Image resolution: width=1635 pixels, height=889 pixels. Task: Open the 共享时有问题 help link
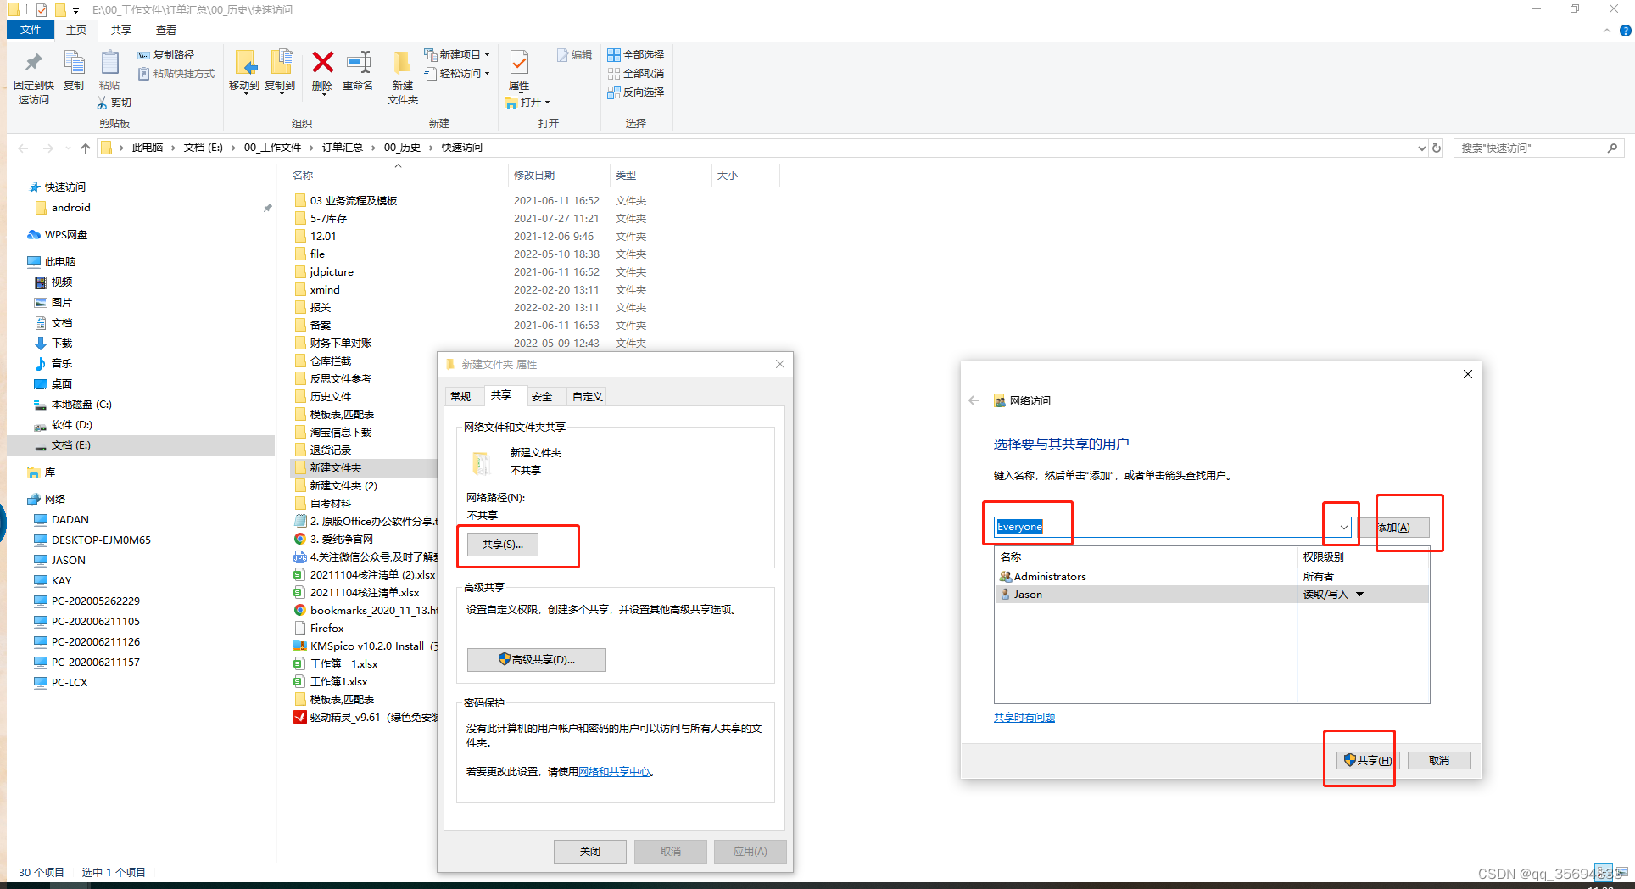tap(1024, 718)
